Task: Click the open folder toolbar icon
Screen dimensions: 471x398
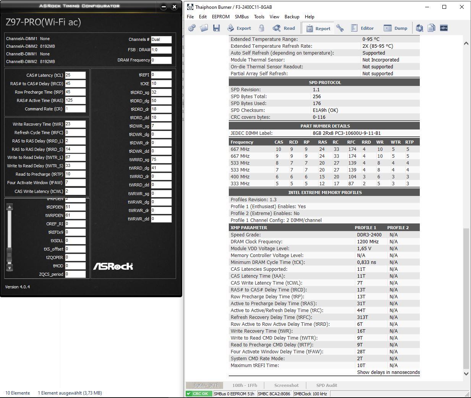Action: click(x=204, y=28)
